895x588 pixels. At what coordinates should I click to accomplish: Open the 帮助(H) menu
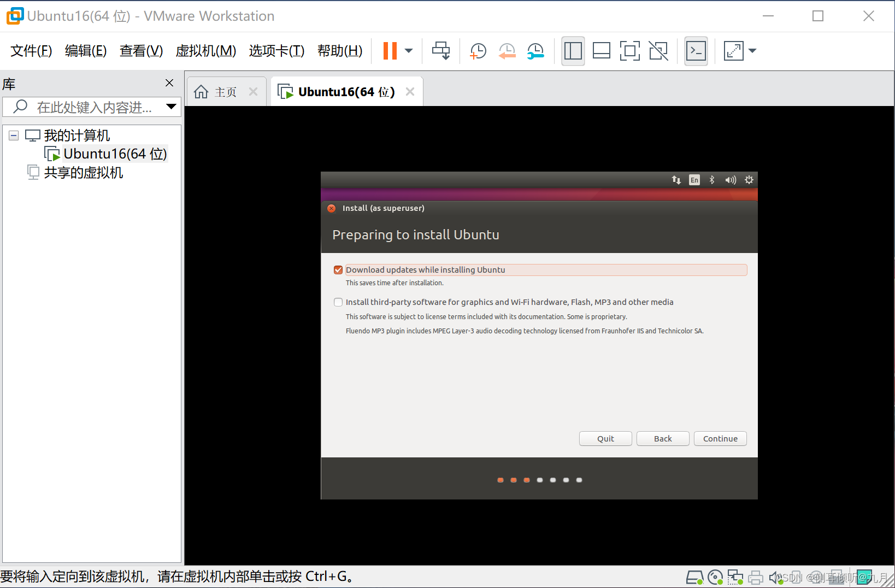(x=340, y=51)
